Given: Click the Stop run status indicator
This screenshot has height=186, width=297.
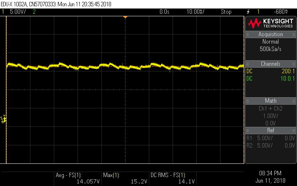Looking at the screenshot, I should [226, 12].
